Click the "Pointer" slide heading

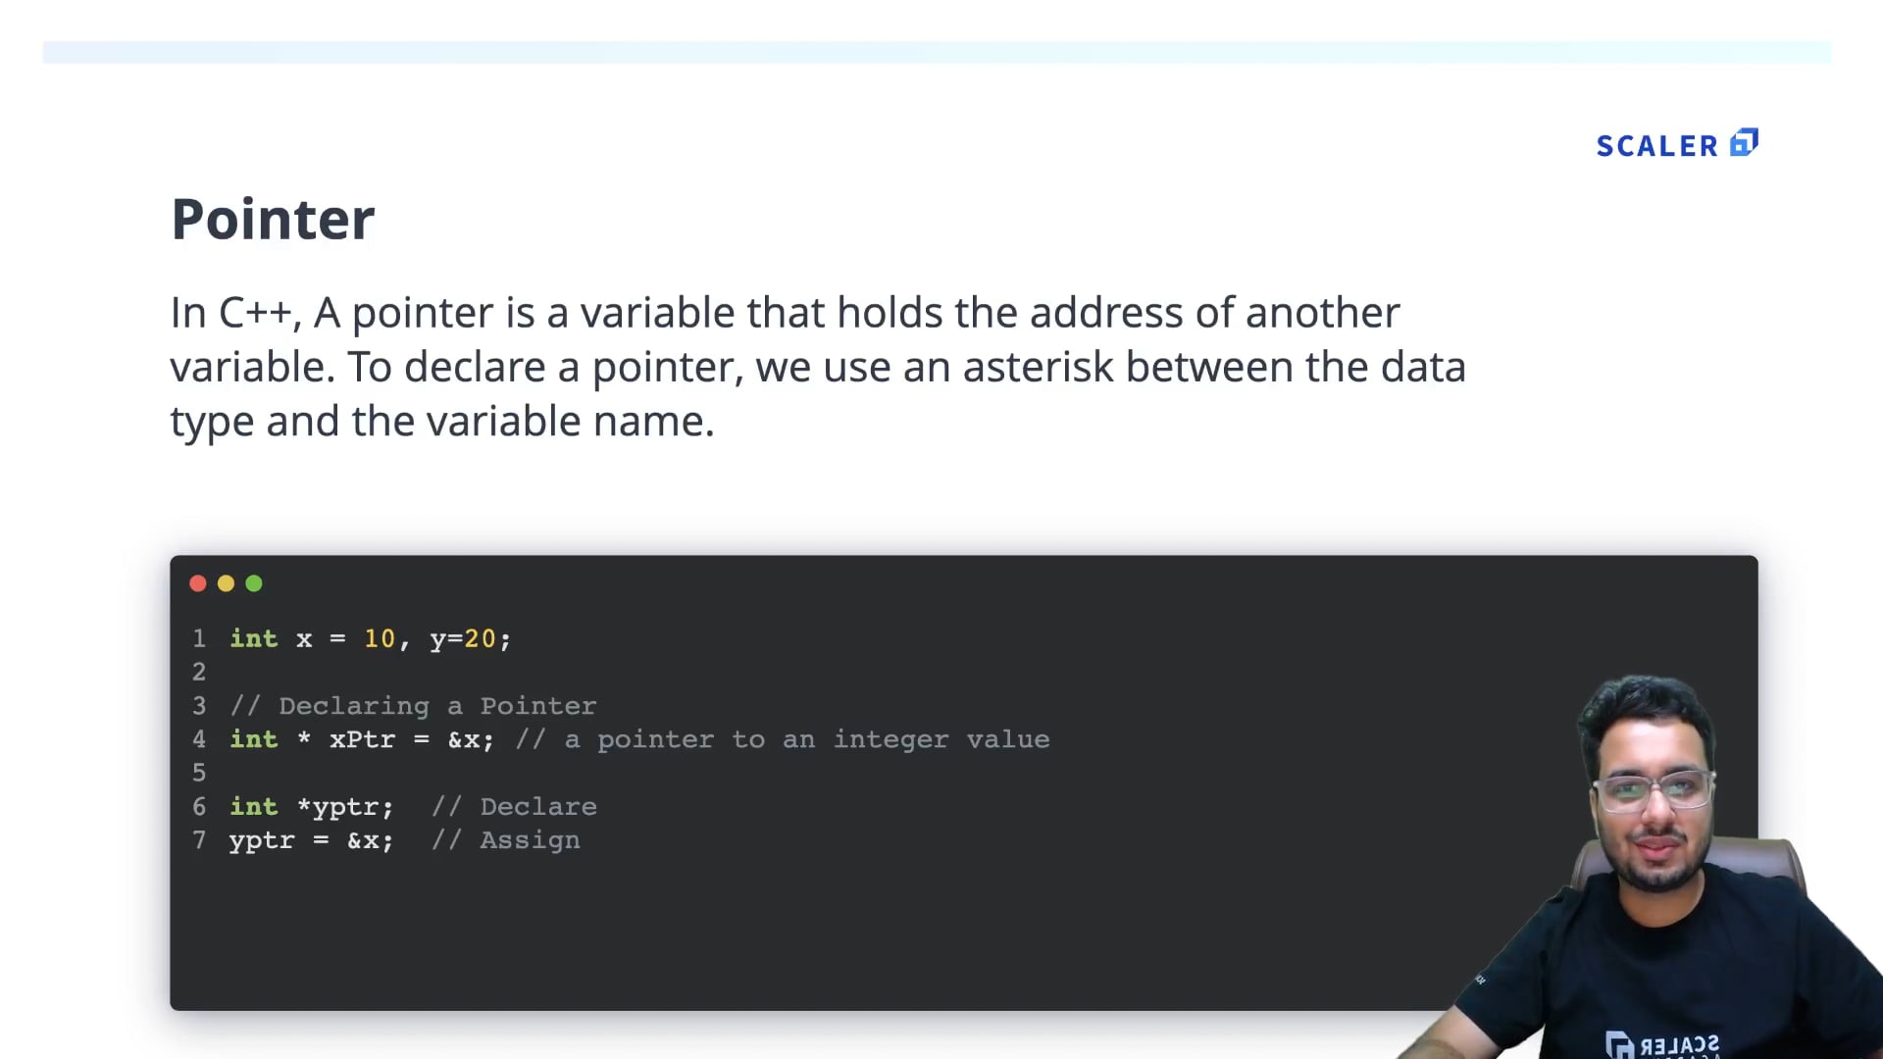(273, 219)
